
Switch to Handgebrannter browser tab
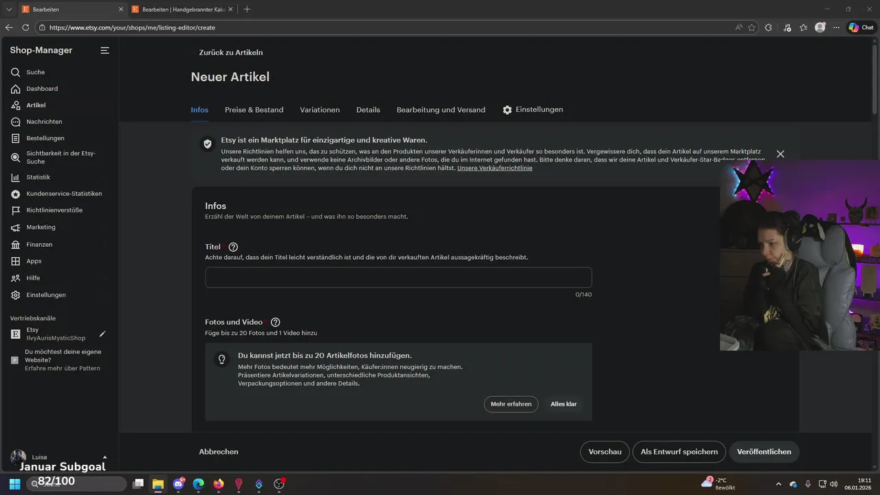point(182,9)
